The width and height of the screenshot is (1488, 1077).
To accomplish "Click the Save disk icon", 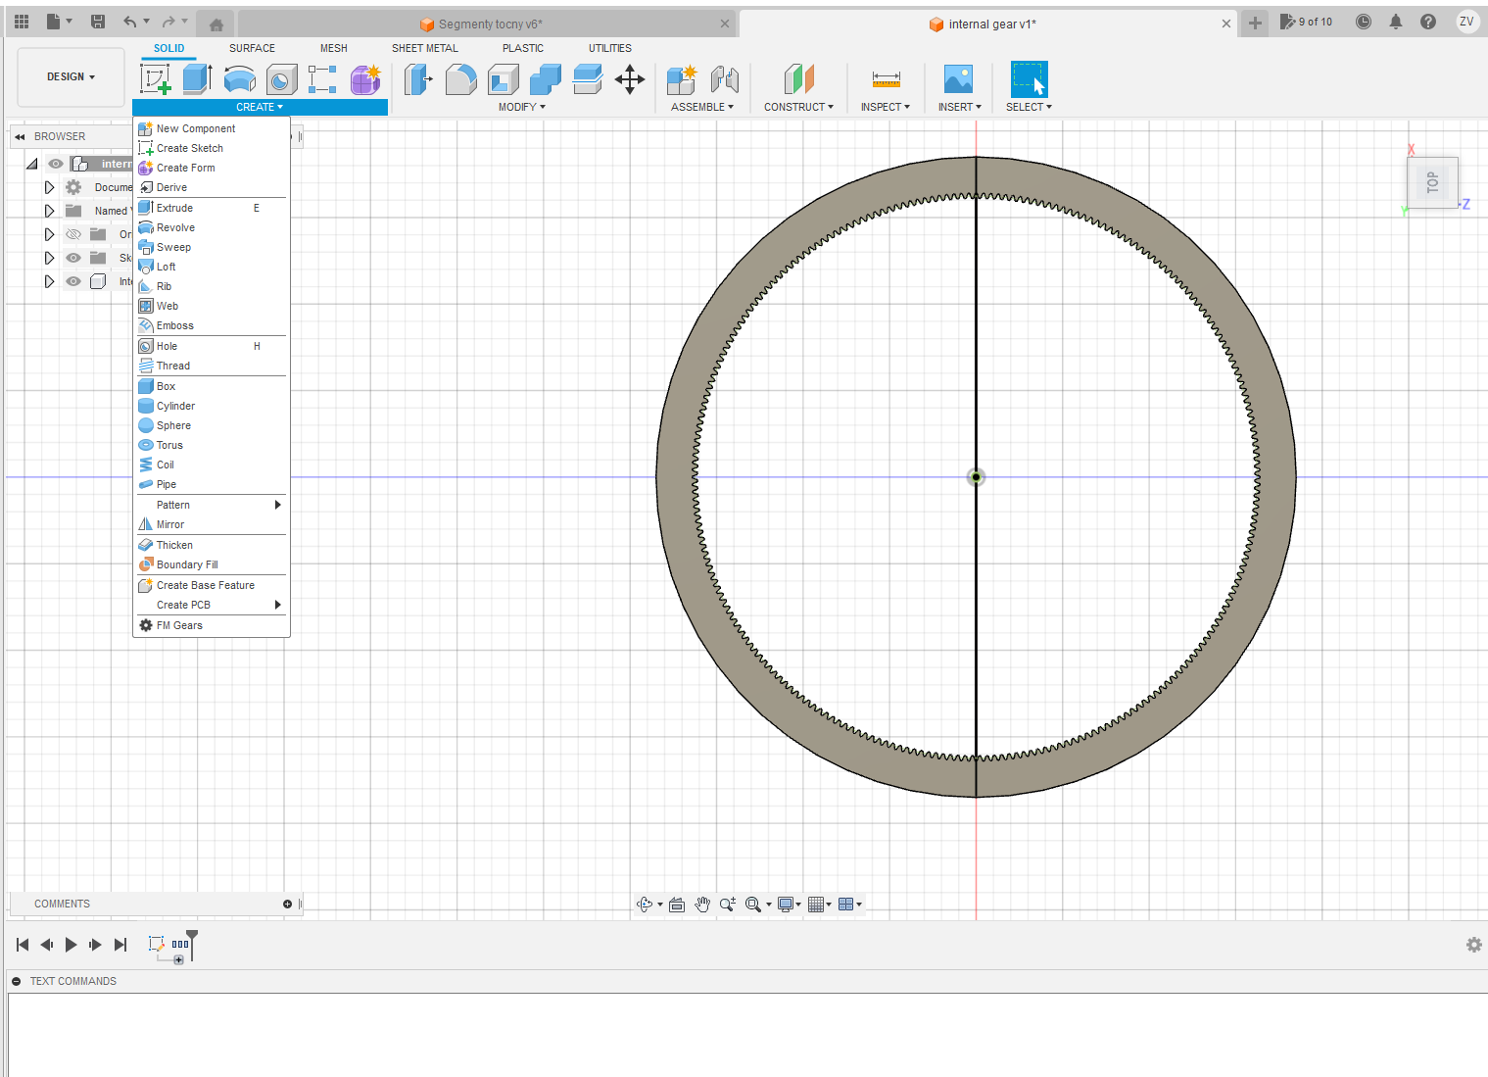I will (x=98, y=22).
